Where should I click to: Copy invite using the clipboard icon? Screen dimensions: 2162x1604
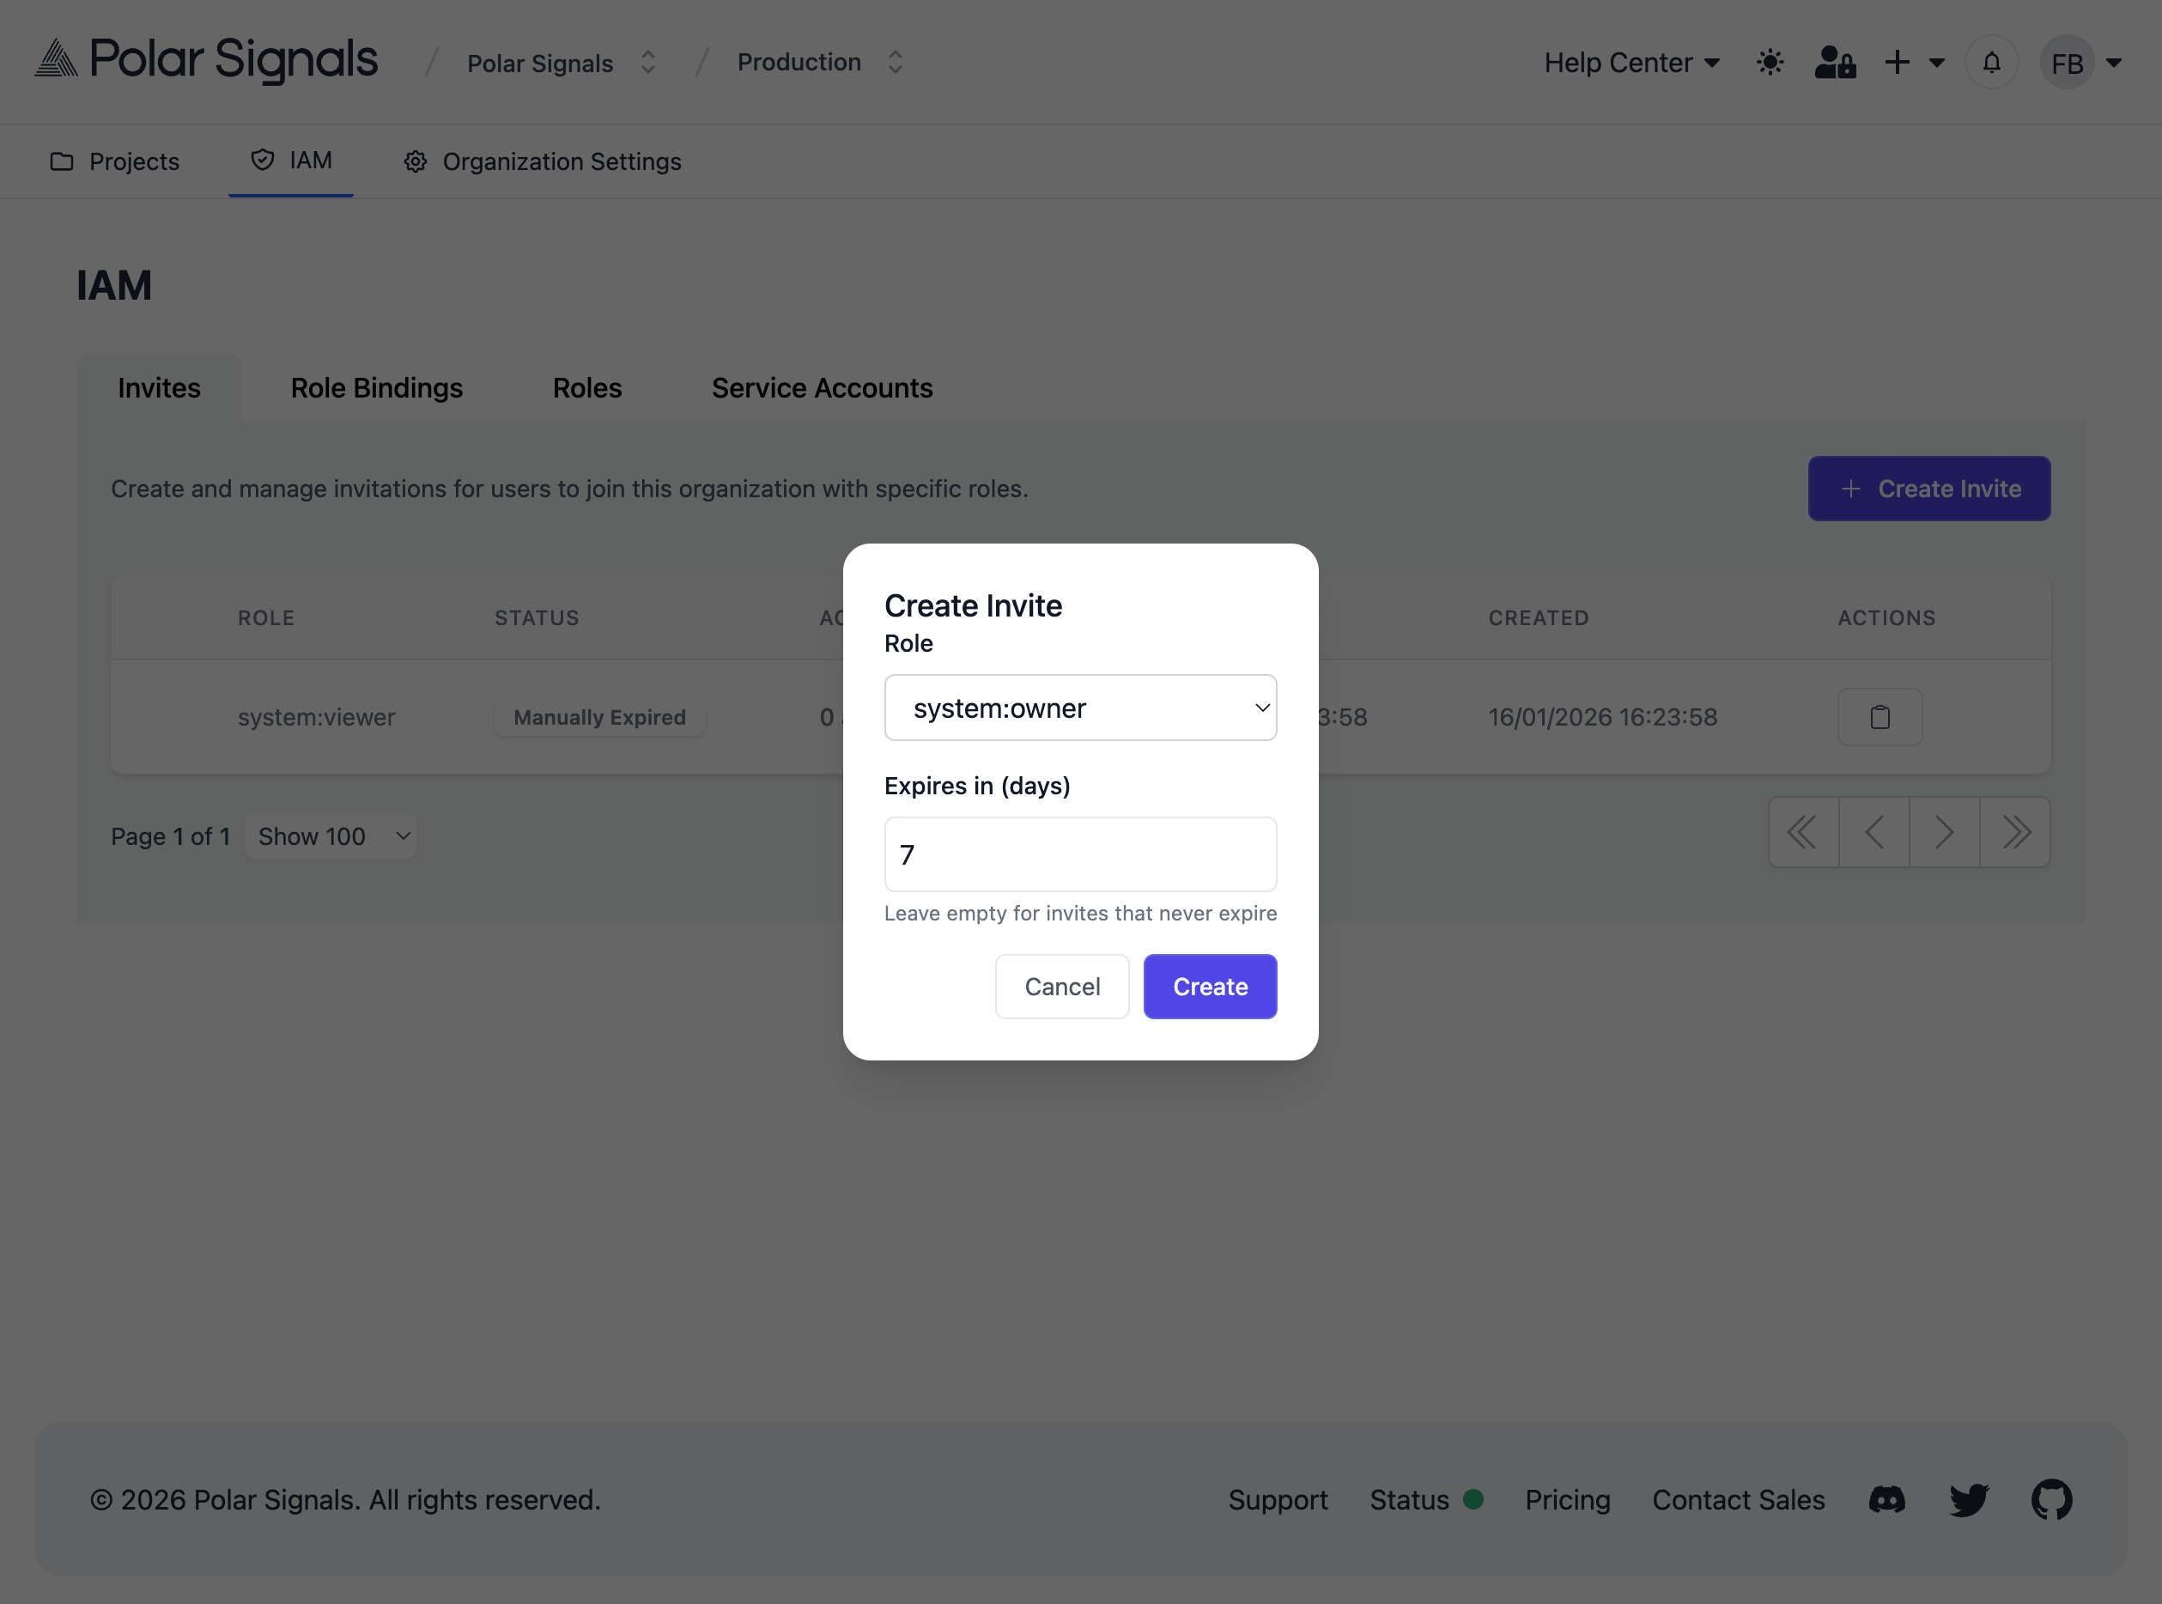(1880, 716)
